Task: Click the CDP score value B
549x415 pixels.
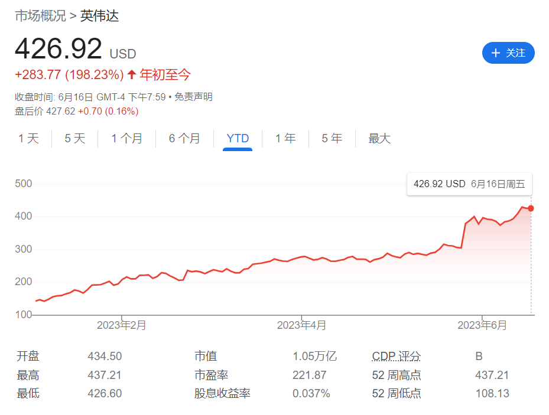Action: [x=479, y=357]
